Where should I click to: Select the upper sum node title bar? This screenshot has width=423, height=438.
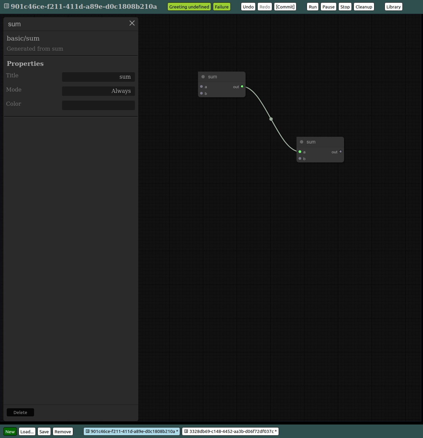pyautogui.click(x=222, y=77)
